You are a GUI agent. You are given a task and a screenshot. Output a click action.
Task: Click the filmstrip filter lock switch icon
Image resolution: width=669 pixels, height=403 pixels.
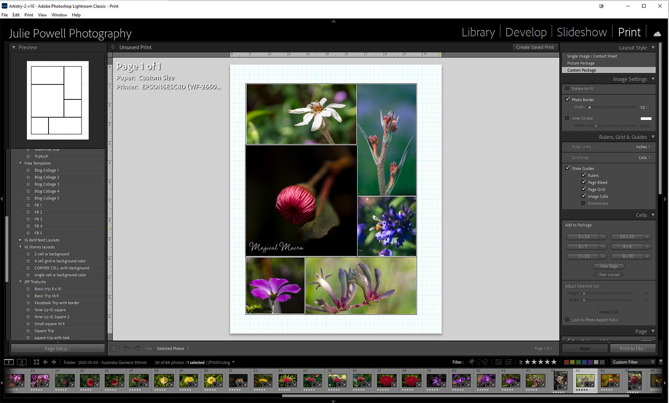[661, 362]
